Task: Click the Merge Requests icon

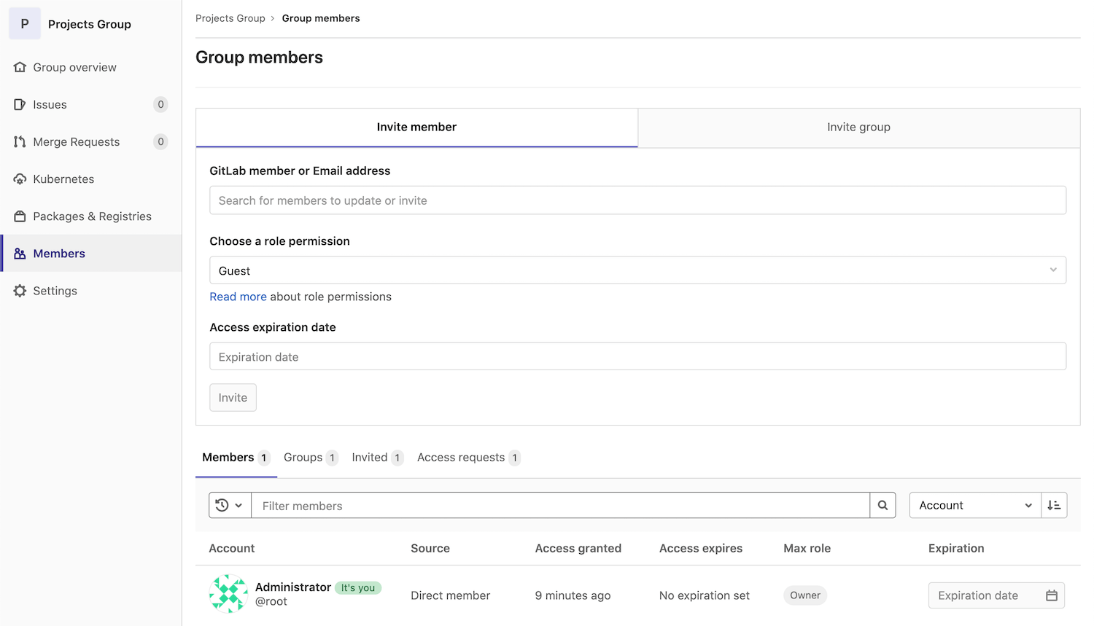Action: 20,141
